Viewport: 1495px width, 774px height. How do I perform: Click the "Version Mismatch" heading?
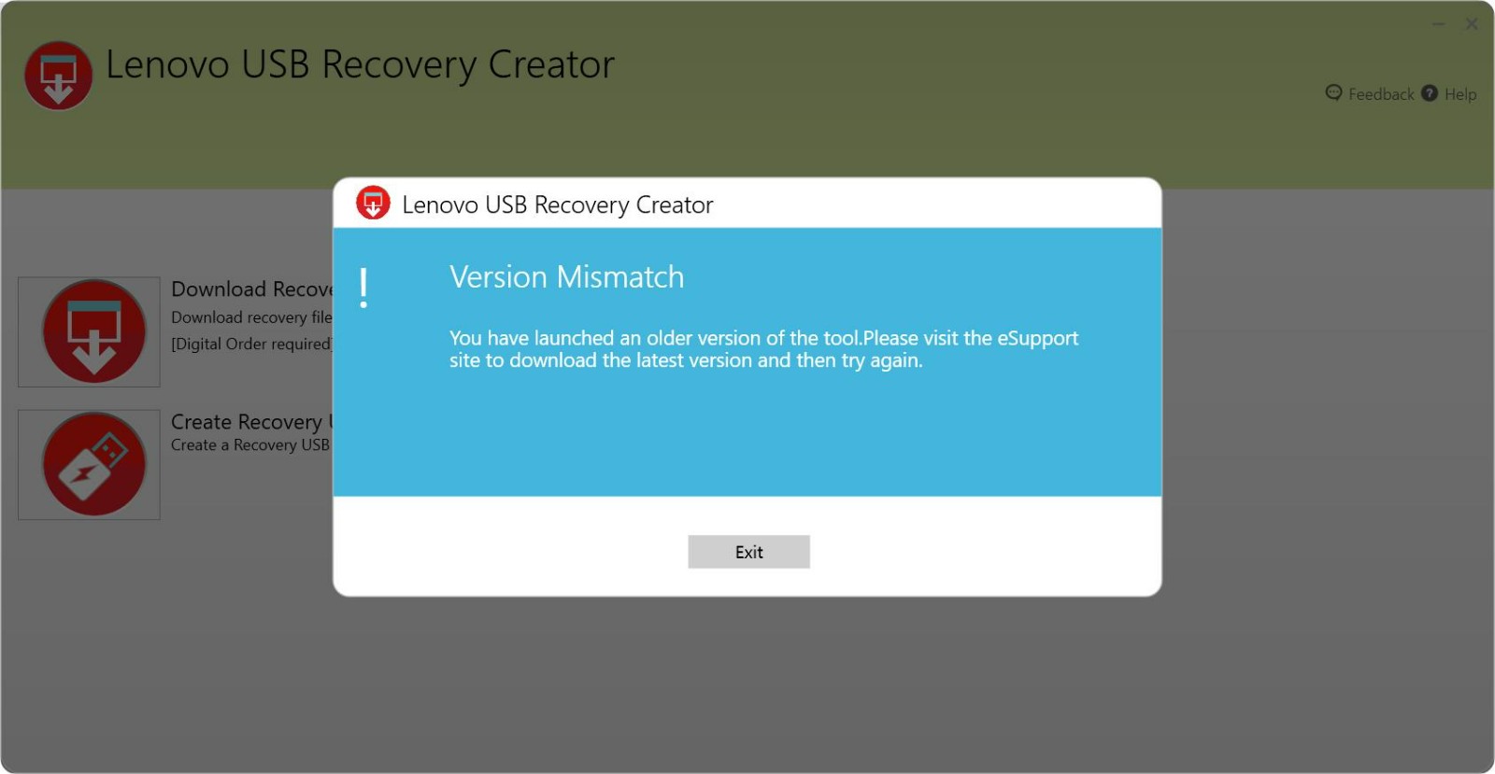pos(566,277)
